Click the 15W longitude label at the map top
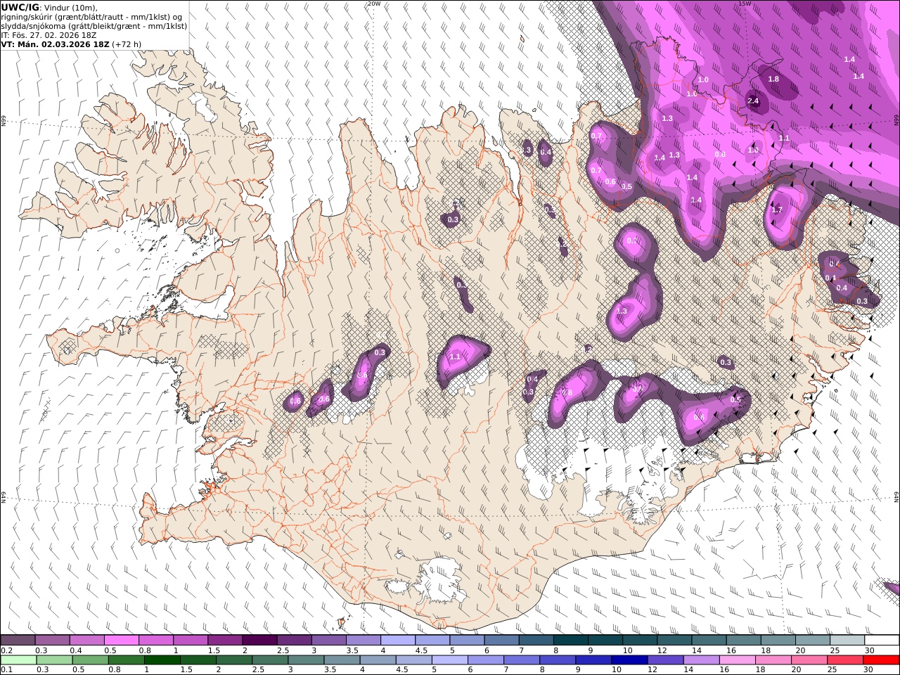 [x=745, y=4]
